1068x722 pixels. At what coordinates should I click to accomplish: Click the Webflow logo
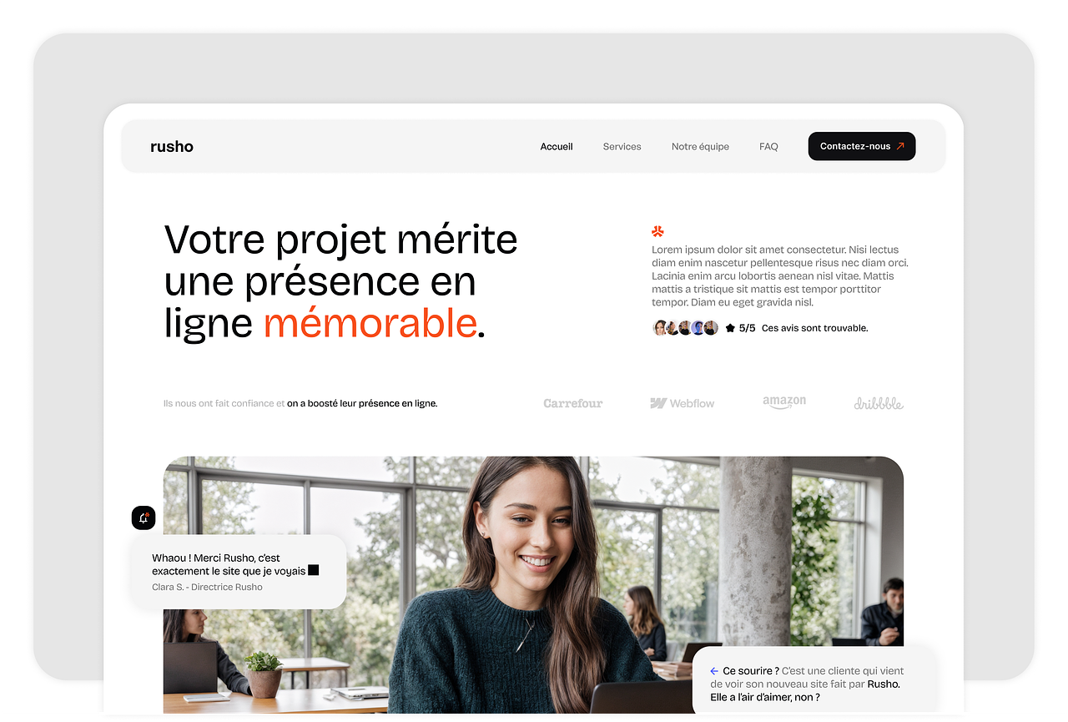[x=683, y=403]
